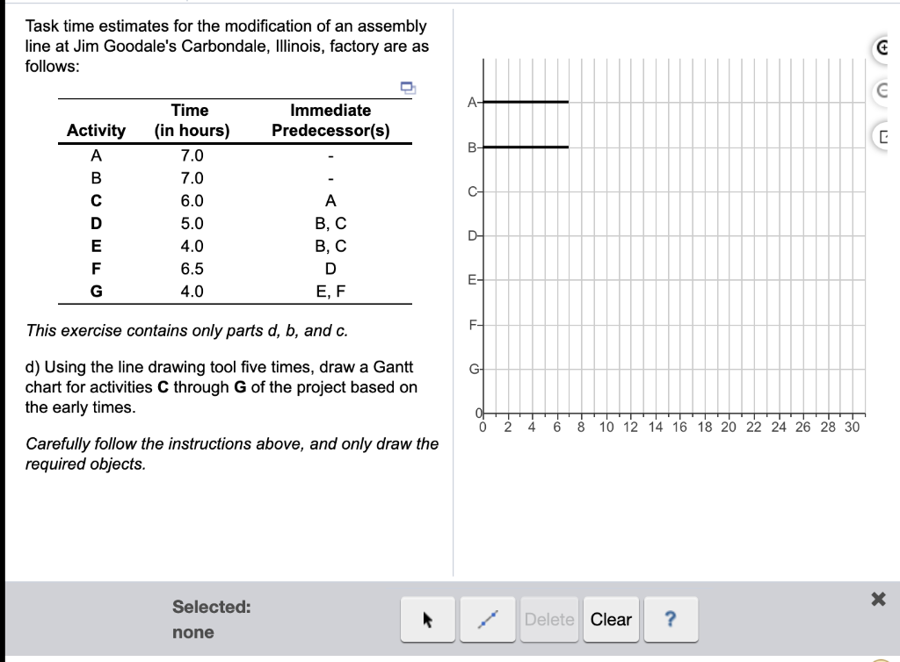Click the C label on the vertical axis
The height and width of the screenshot is (662, 900).
472,191
